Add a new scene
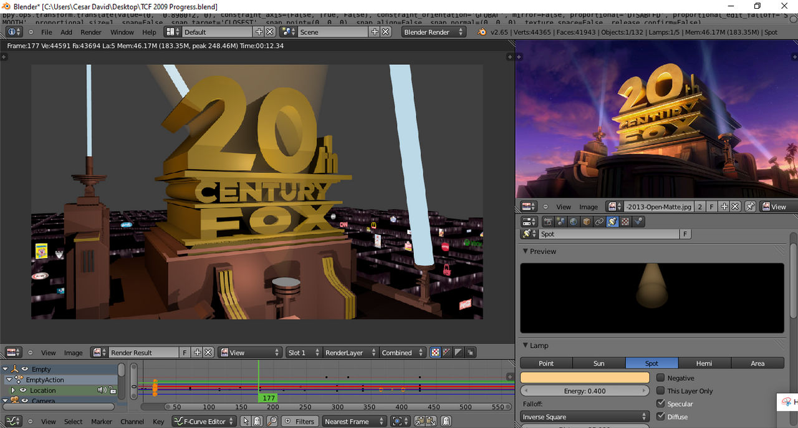The width and height of the screenshot is (798, 428). (x=375, y=32)
